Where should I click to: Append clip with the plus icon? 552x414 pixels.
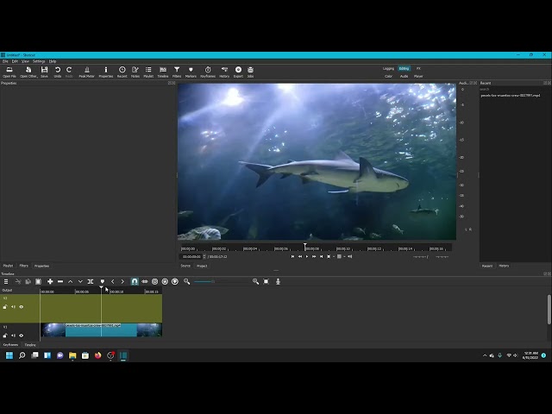point(50,281)
